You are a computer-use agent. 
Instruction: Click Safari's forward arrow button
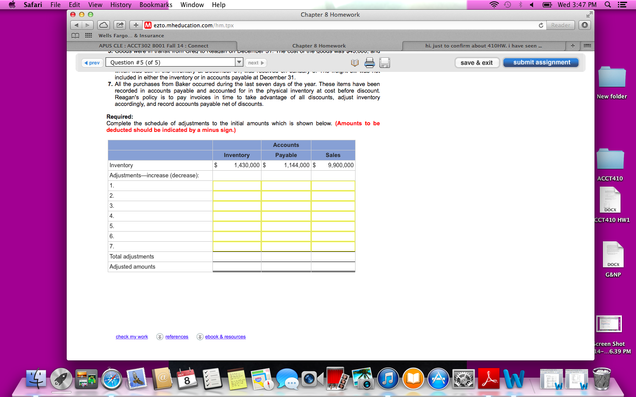pyautogui.click(x=88, y=25)
